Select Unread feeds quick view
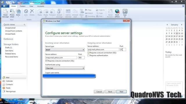186x104 pixels. [x=10, y=34]
